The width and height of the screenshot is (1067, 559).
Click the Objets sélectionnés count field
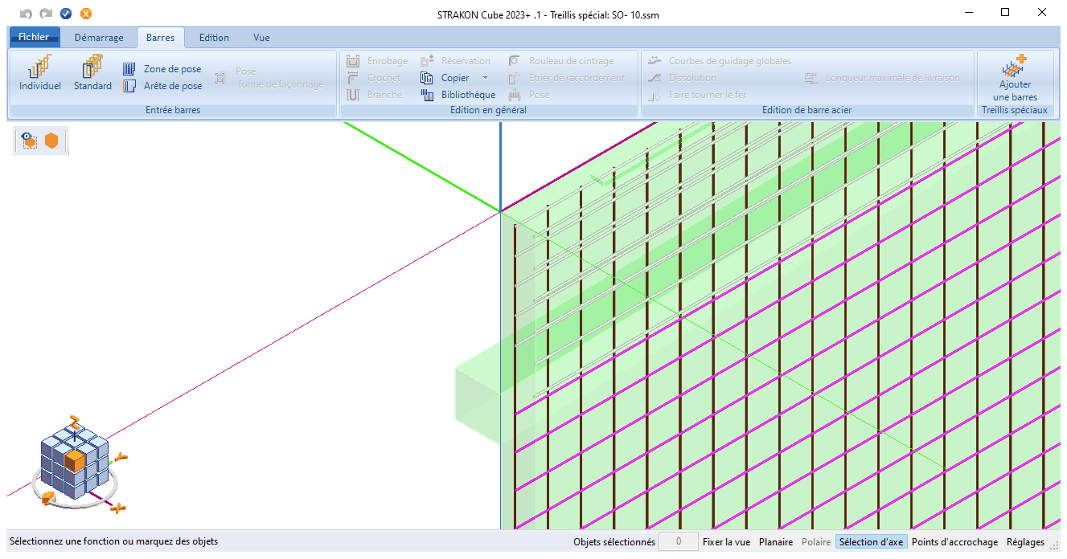pos(679,542)
